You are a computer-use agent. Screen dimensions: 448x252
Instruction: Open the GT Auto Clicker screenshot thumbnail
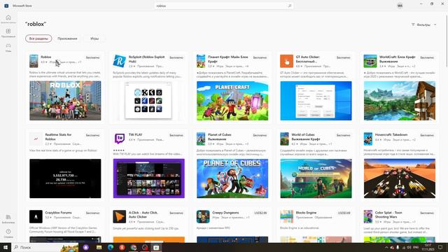point(316,101)
